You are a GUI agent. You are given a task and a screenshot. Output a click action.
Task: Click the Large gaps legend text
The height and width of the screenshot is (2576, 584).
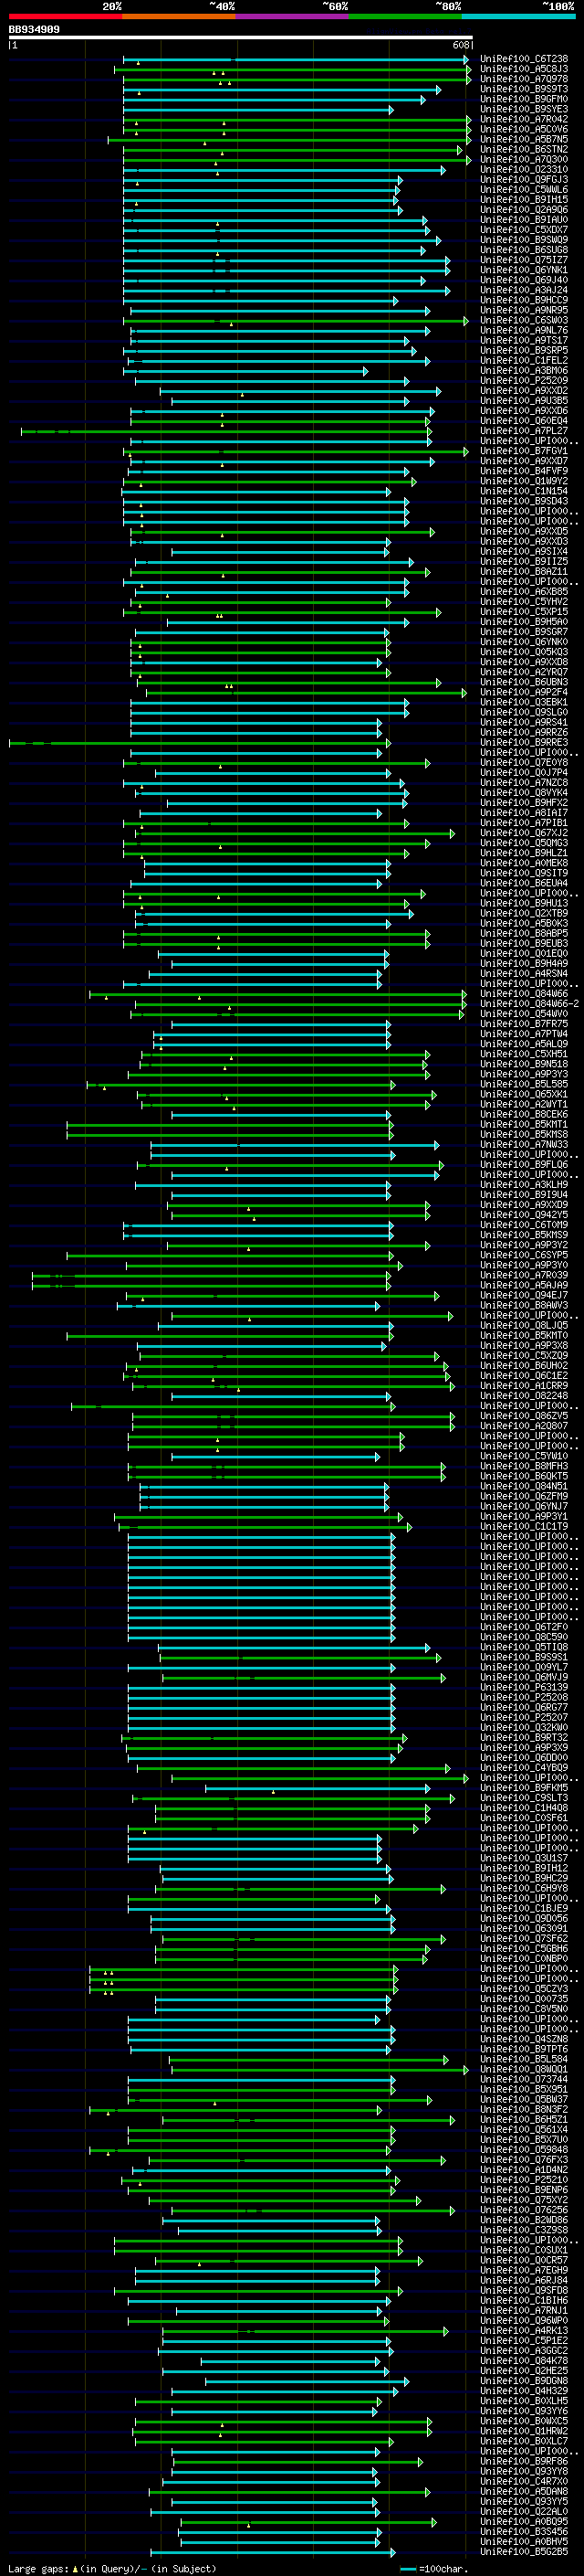pos(113,2569)
